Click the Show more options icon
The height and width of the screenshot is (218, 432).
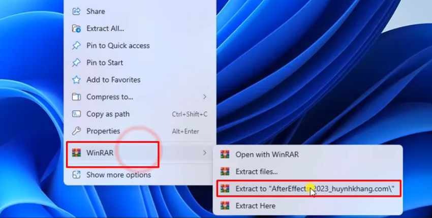click(x=76, y=175)
